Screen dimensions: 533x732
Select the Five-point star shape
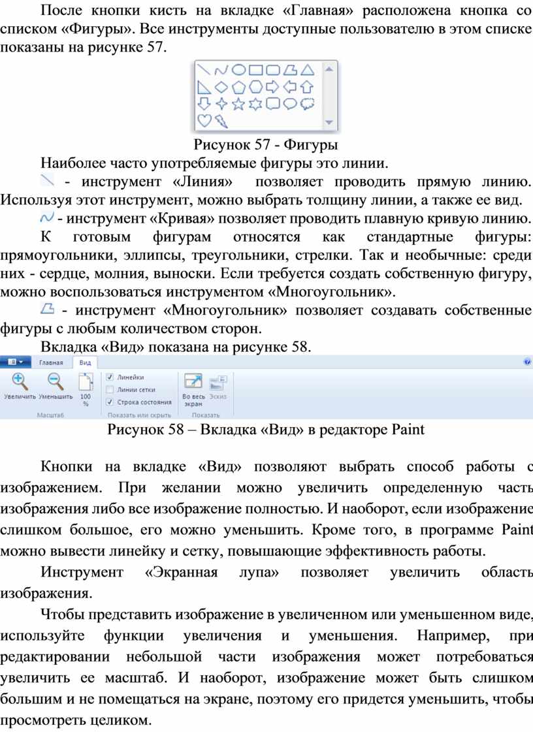coord(238,104)
